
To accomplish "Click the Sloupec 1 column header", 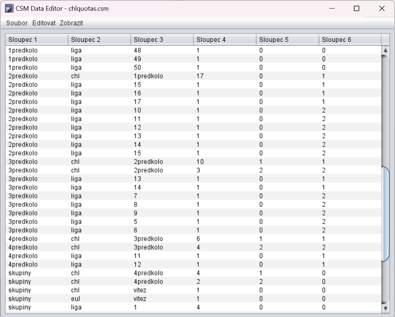I will click(37, 40).
